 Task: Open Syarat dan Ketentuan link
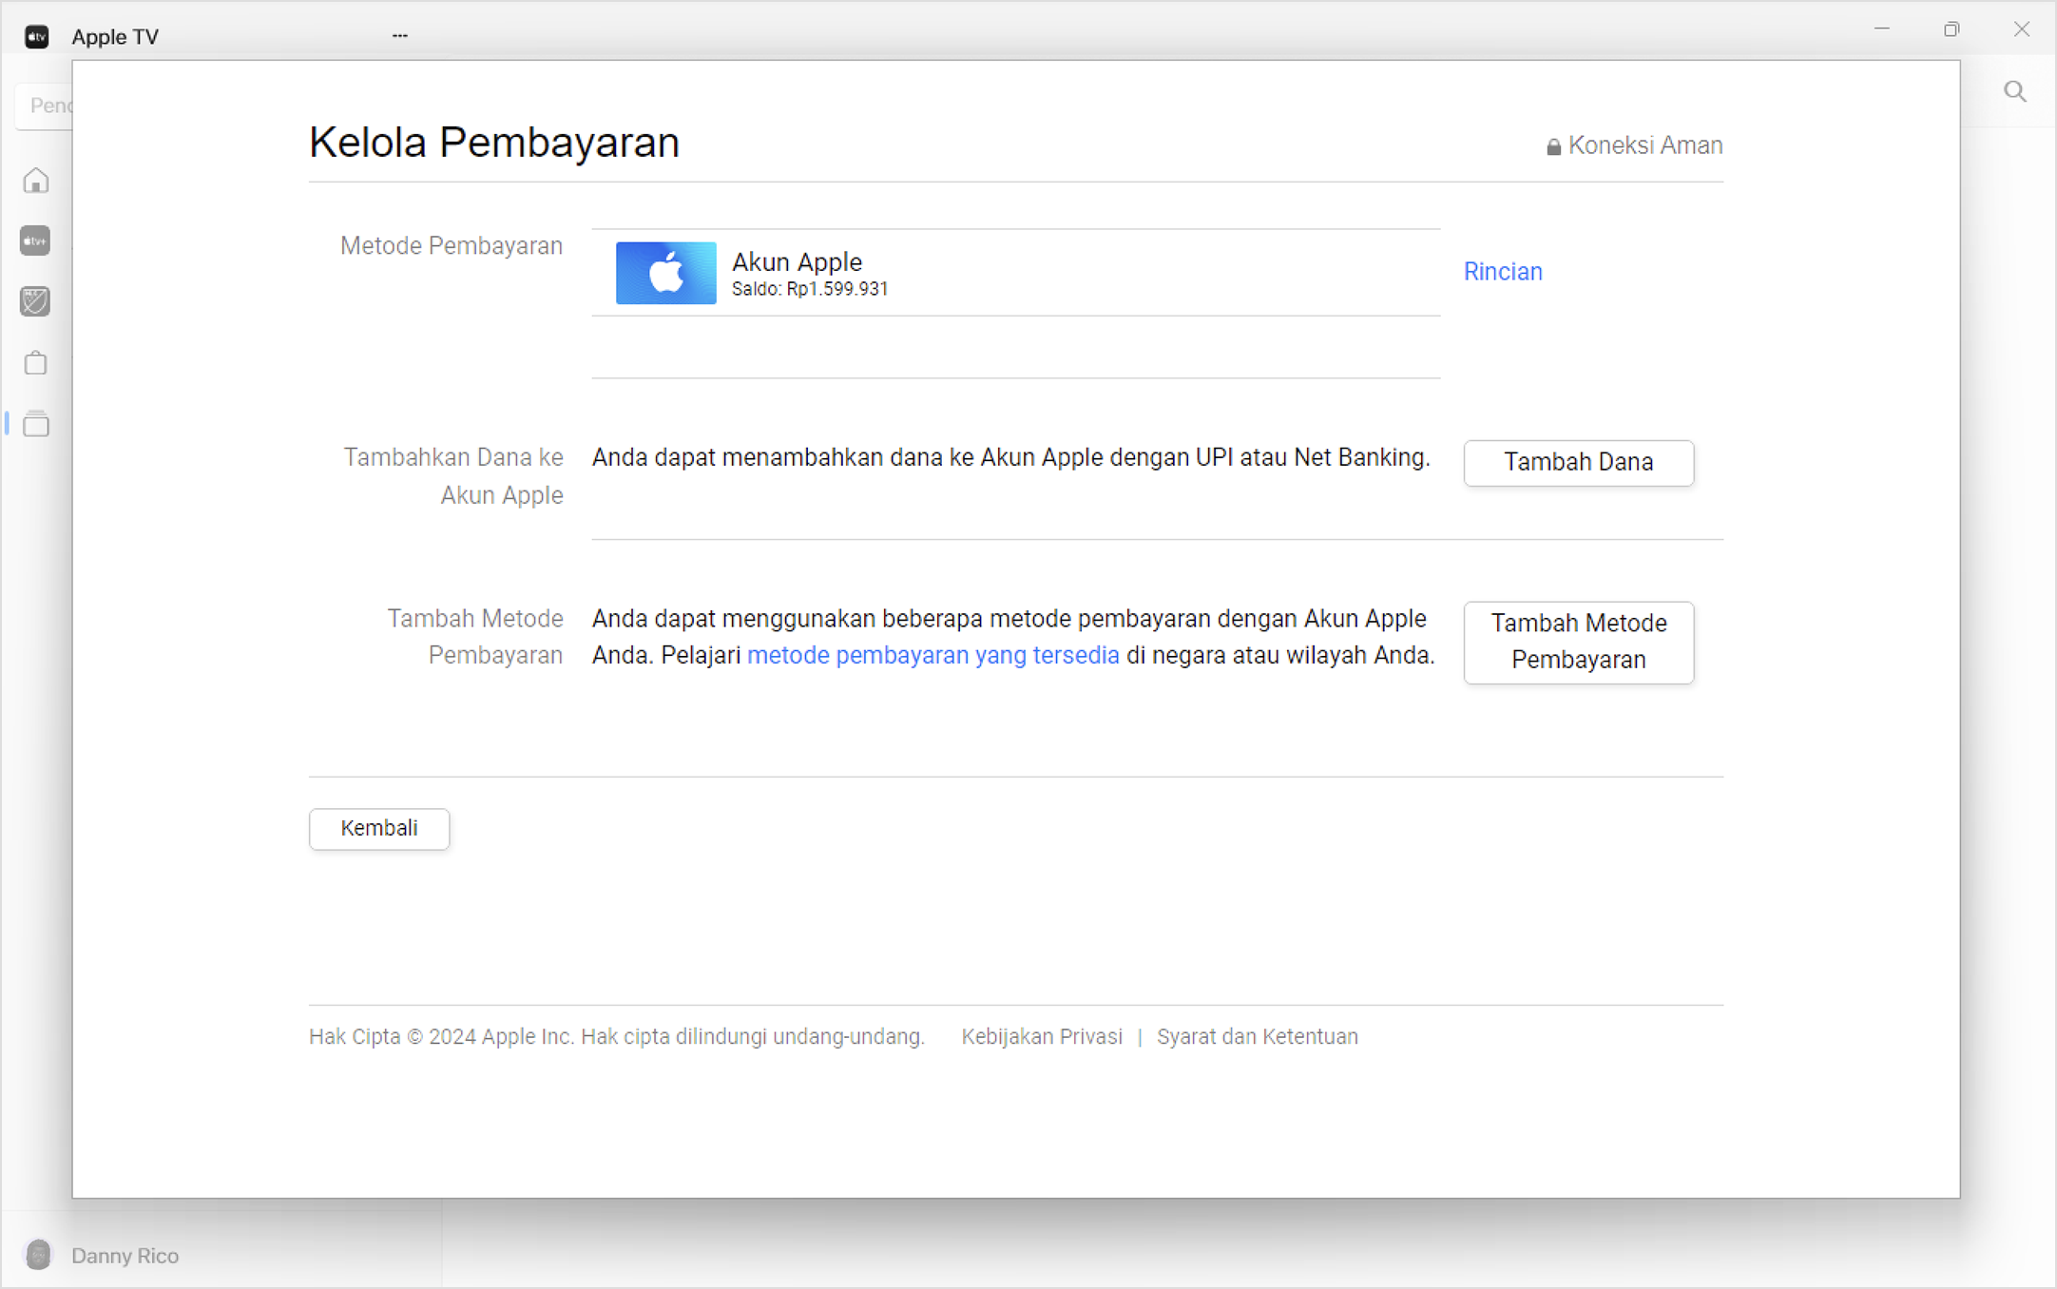click(1257, 1036)
